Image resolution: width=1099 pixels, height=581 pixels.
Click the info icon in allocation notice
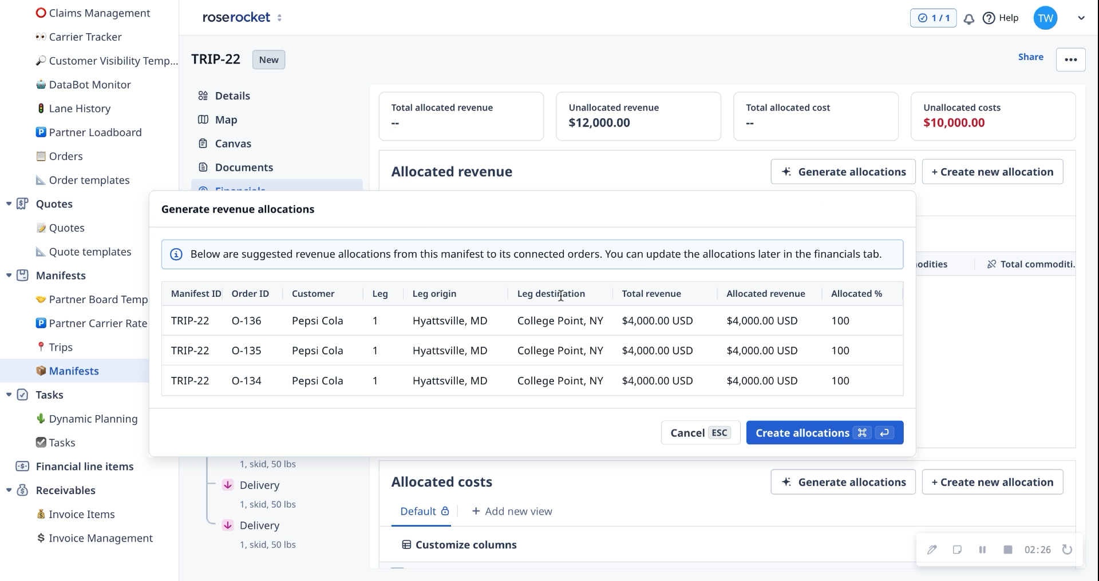tap(176, 254)
